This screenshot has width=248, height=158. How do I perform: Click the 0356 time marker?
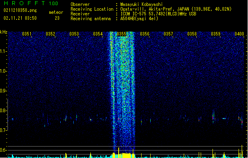[x=145, y=34]
